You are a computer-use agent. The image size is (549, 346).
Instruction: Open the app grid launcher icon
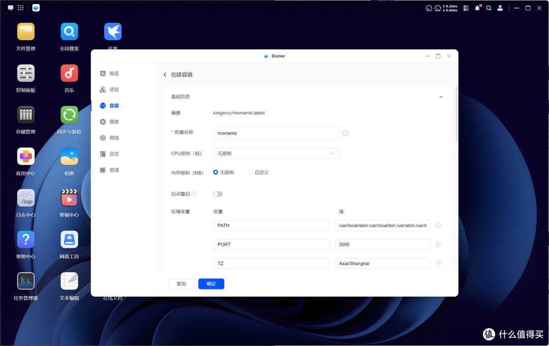[x=21, y=8]
